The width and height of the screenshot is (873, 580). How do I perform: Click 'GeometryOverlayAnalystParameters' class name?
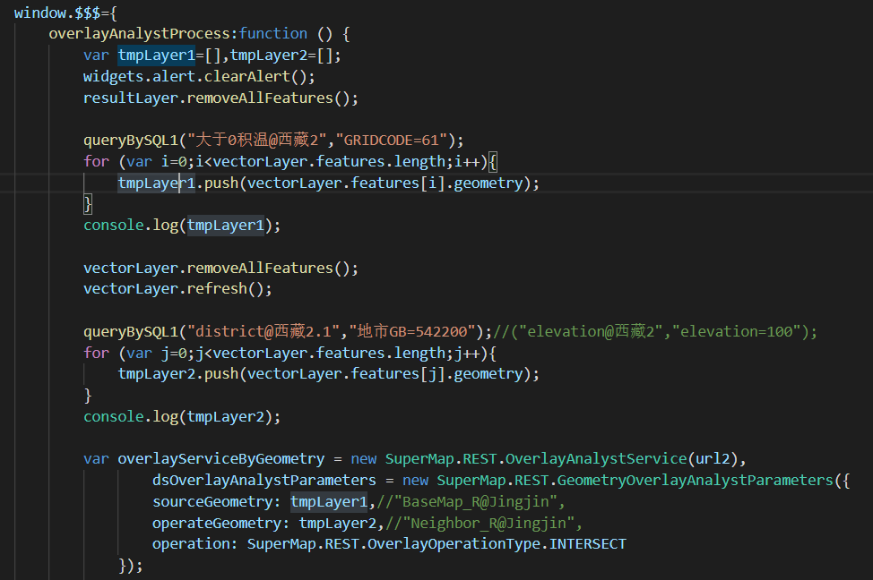point(695,481)
